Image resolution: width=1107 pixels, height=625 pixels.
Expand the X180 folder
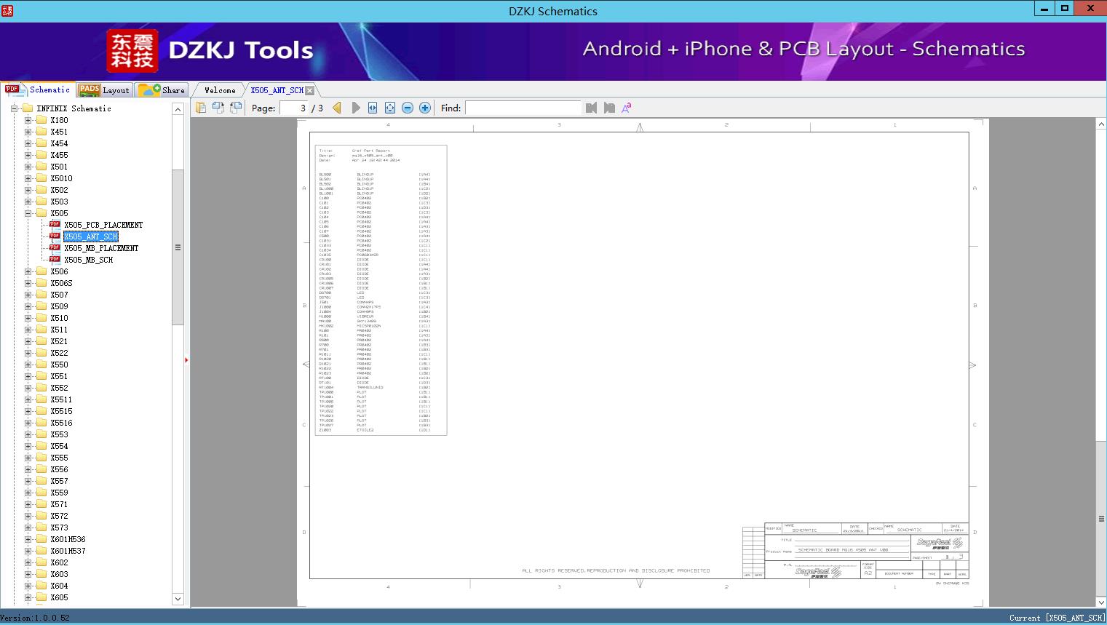click(x=28, y=120)
